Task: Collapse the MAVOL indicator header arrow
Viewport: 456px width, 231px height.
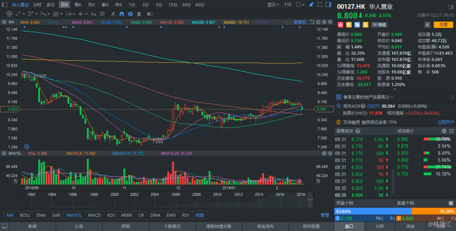Action: (4, 153)
